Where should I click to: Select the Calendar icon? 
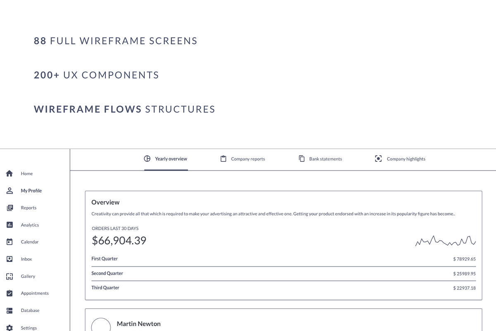9,242
